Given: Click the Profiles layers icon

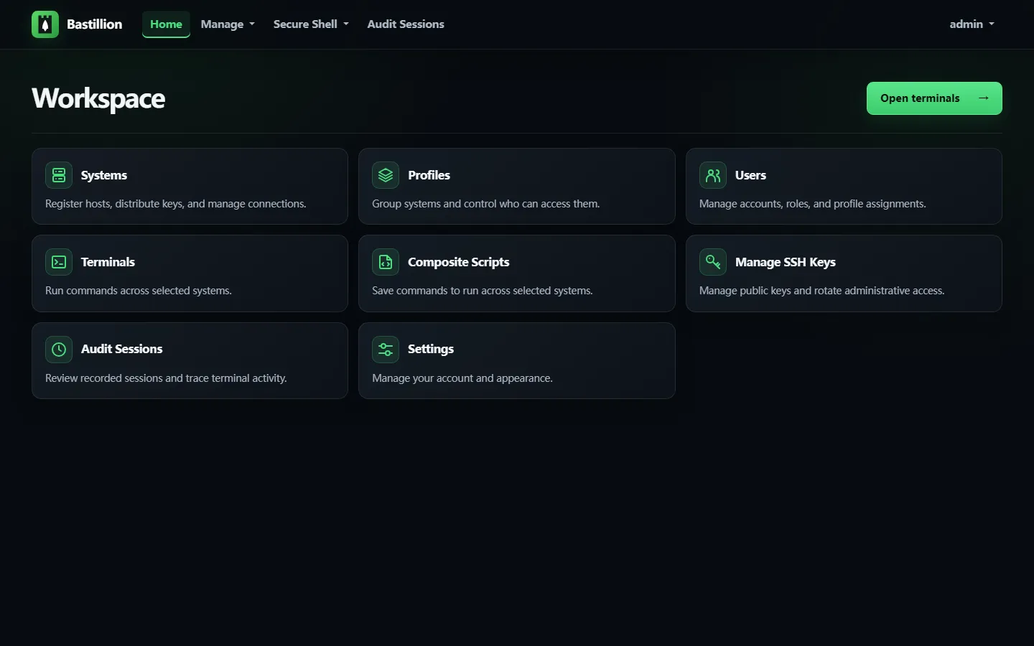Looking at the screenshot, I should click(386, 175).
